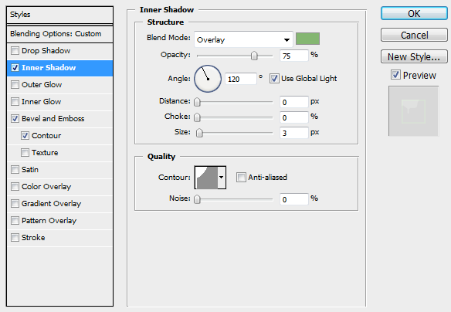Uncheck the Contour style checkbox
Image resolution: width=451 pixels, height=312 pixels.
(x=25, y=136)
